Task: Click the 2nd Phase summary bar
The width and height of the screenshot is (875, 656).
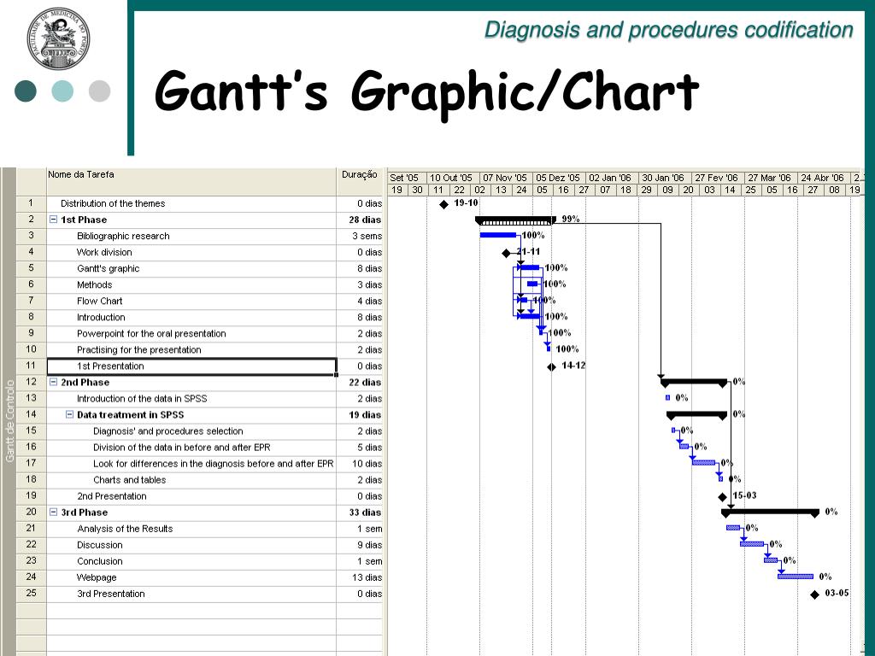Action: point(694,383)
